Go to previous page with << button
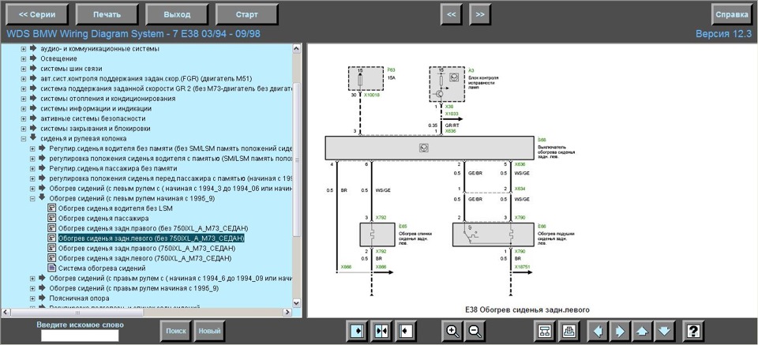Viewport: 758px width, 345px height. pyautogui.click(x=451, y=14)
